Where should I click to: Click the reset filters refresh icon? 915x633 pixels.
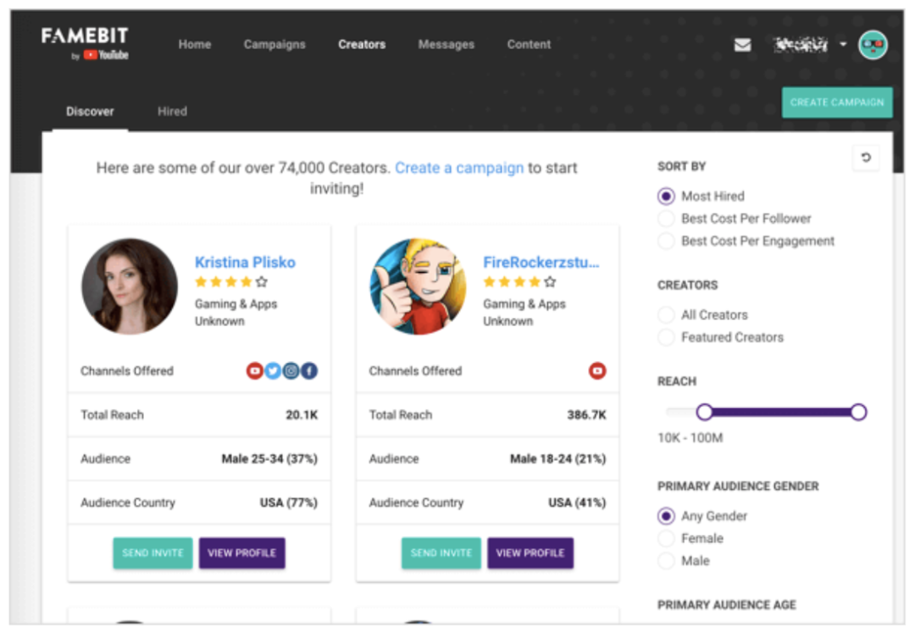pos(866,157)
